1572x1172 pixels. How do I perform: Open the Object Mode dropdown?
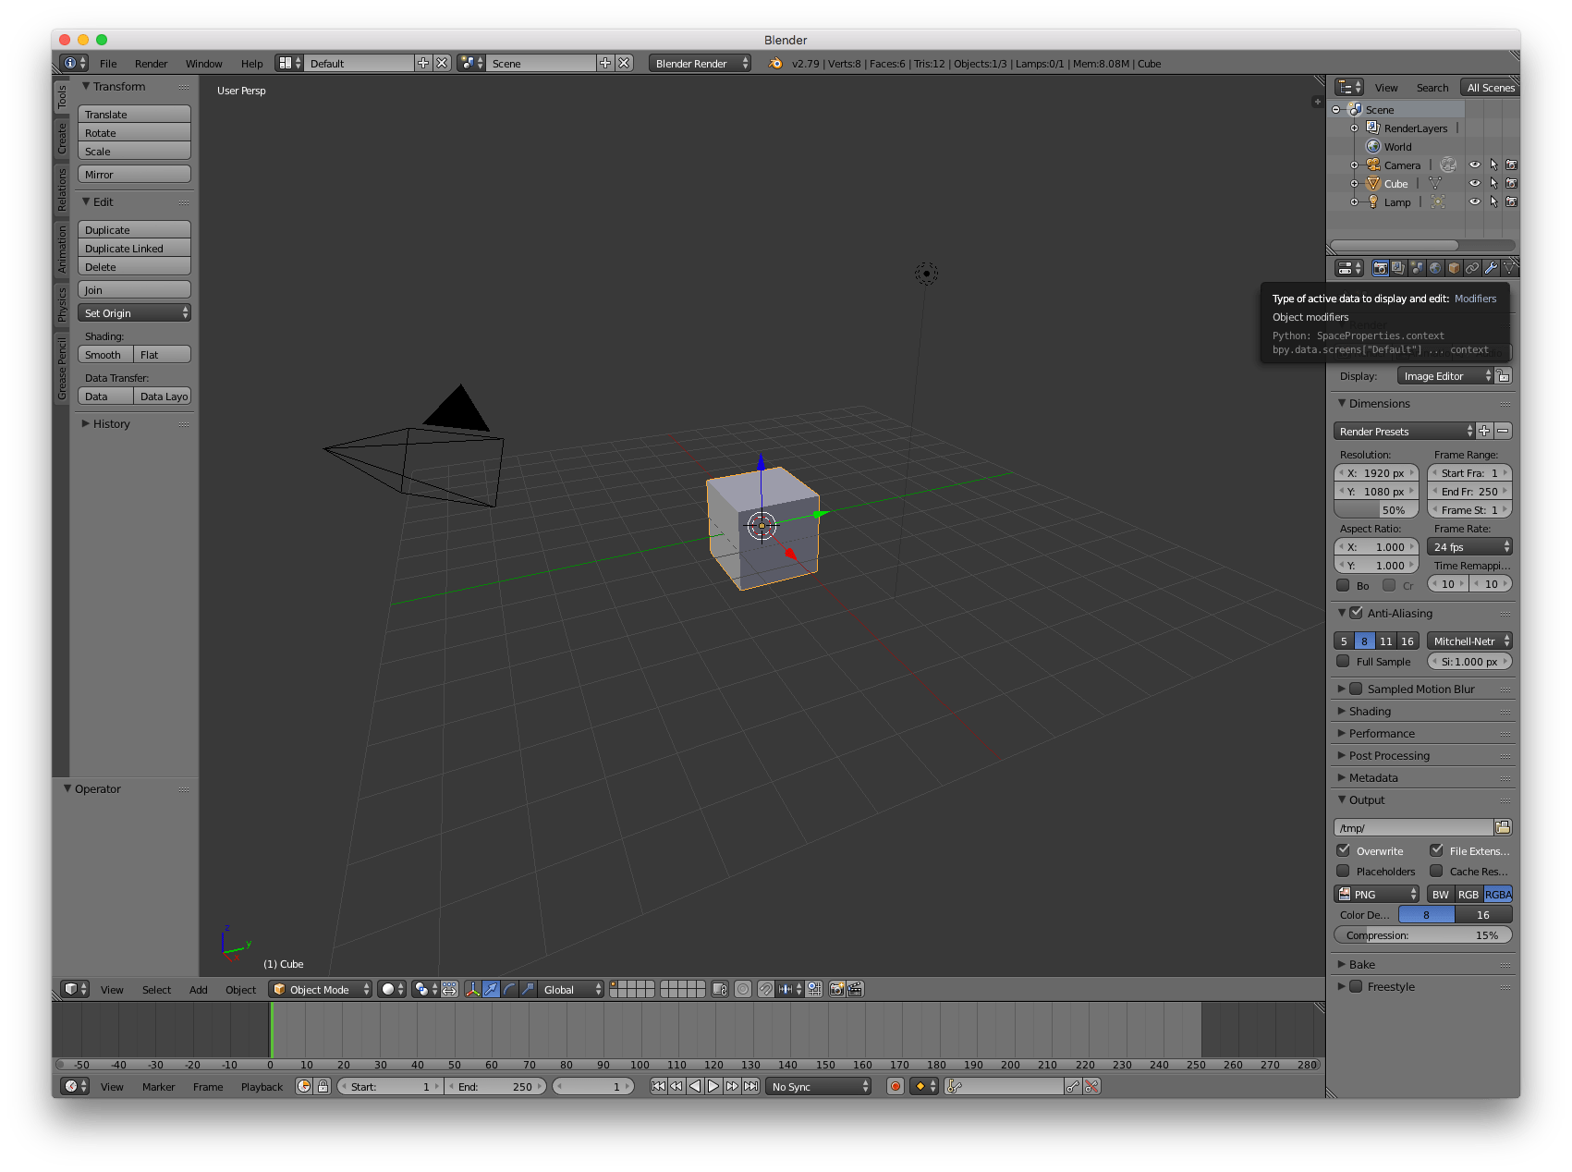point(319,989)
